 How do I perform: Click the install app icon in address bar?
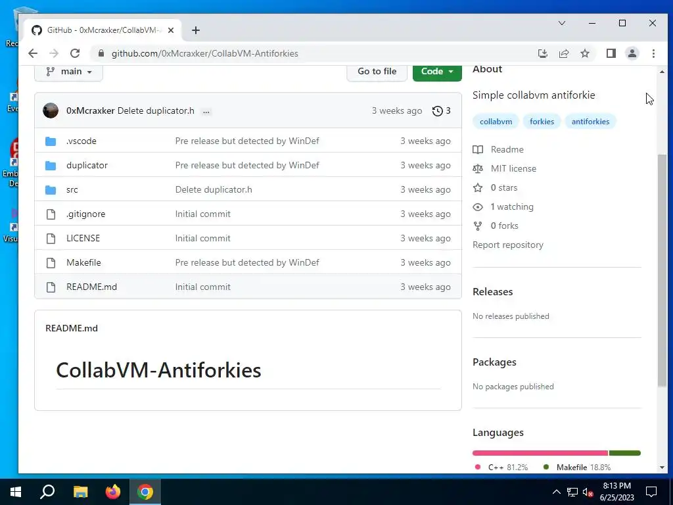[542, 53]
